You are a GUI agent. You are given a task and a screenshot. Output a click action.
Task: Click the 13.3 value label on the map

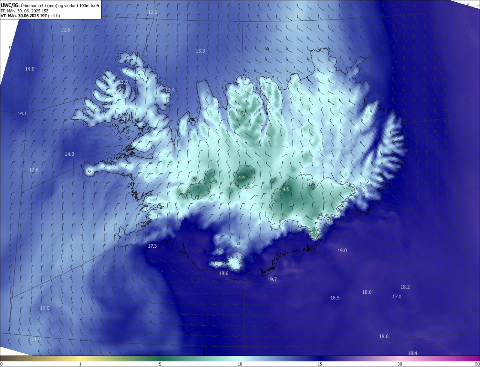click(200, 51)
